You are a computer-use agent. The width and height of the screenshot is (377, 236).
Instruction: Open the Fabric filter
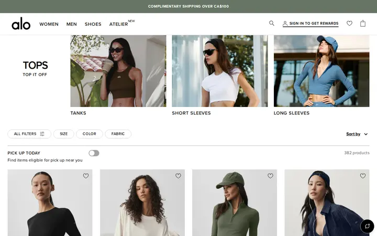pyautogui.click(x=118, y=134)
